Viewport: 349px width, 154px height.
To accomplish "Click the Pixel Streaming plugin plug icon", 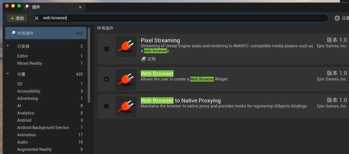I will tap(126, 47).
